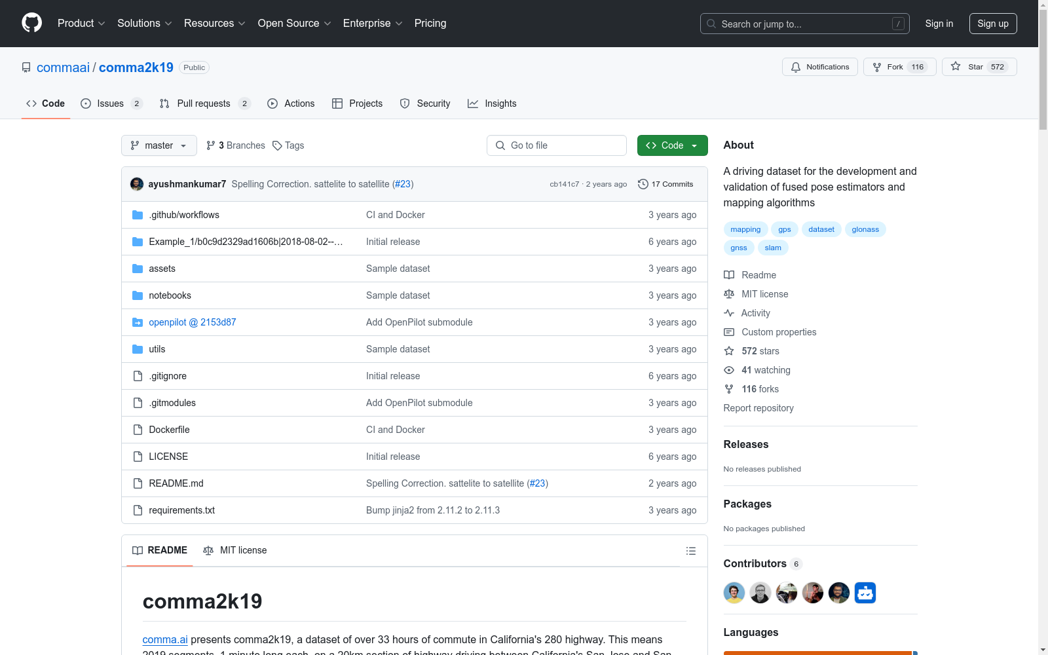Click the first contributor avatar
Image resolution: width=1048 pixels, height=655 pixels.
pyautogui.click(x=734, y=593)
